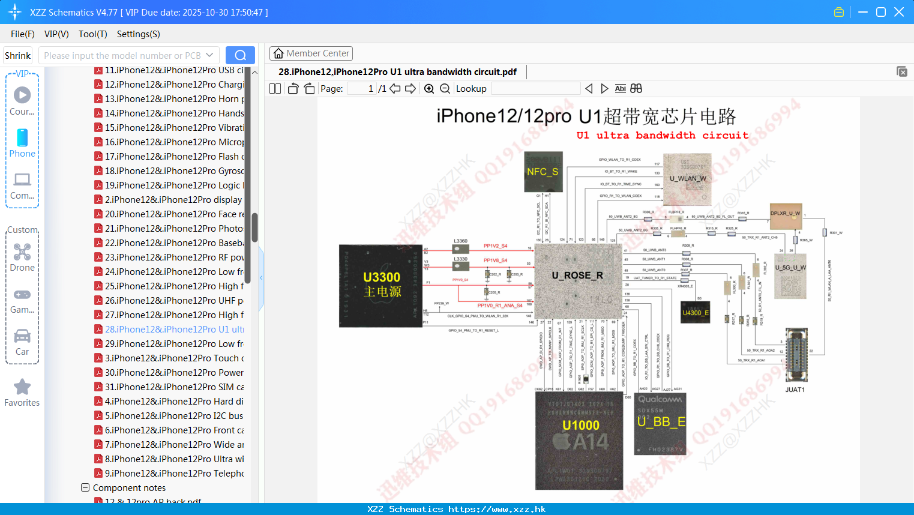Zoom in on the schematic
The height and width of the screenshot is (515, 914).
[429, 89]
